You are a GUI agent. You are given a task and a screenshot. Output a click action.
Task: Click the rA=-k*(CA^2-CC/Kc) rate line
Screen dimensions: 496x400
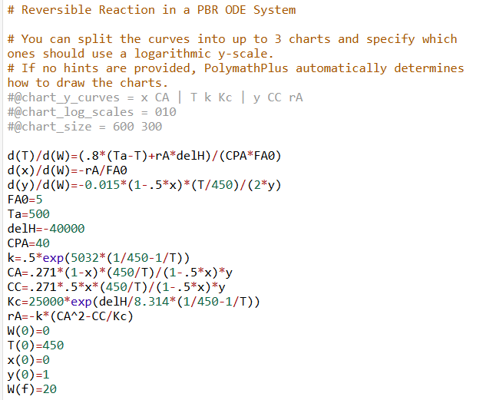(70, 316)
